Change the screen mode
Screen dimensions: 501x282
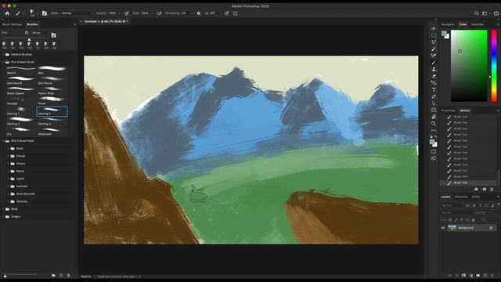(x=434, y=158)
